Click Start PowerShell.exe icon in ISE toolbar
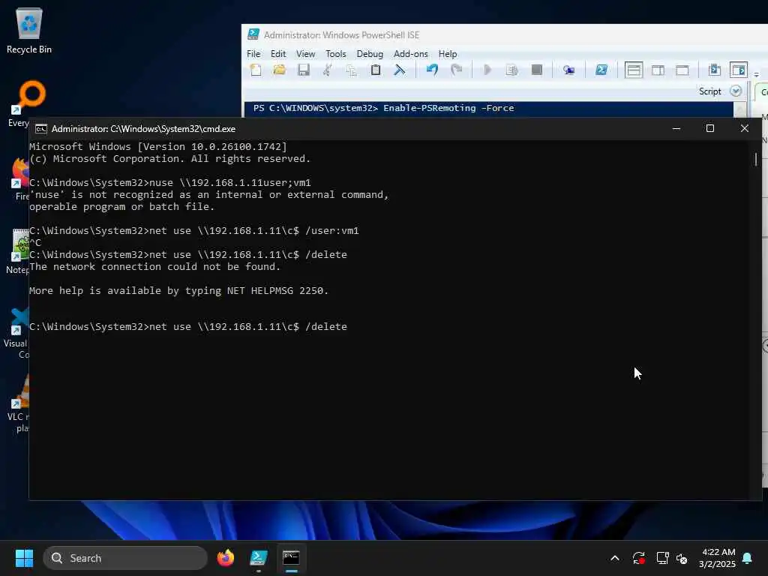768x576 pixels. 601,70
